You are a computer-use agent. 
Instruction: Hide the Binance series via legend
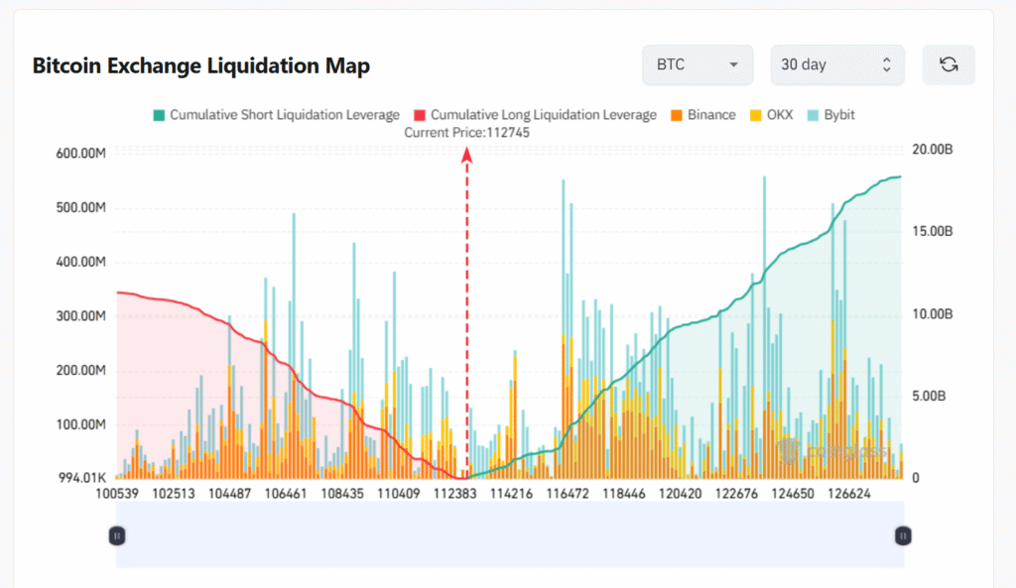[x=710, y=115]
